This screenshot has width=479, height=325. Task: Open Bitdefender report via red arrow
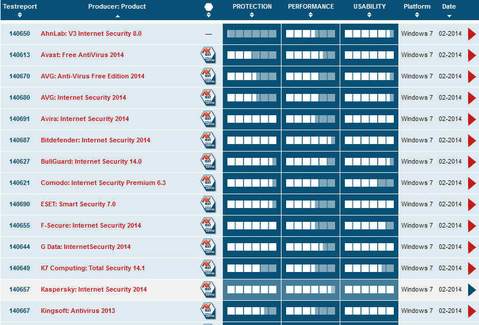coord(472,141)
